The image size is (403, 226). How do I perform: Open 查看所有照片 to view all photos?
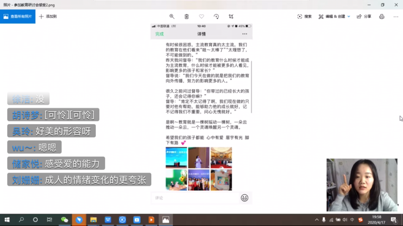[x=18, y=16]
